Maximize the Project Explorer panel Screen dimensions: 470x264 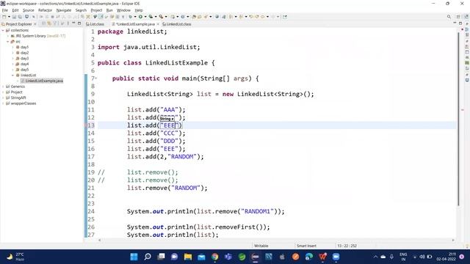[x=79, y=23]
